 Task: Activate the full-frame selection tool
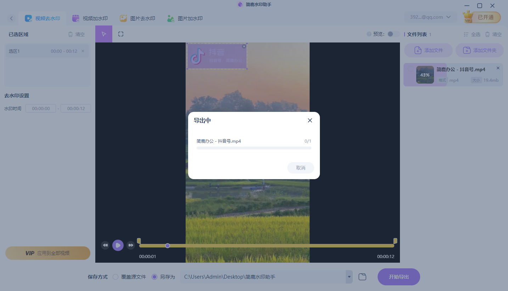coord(120,34)
